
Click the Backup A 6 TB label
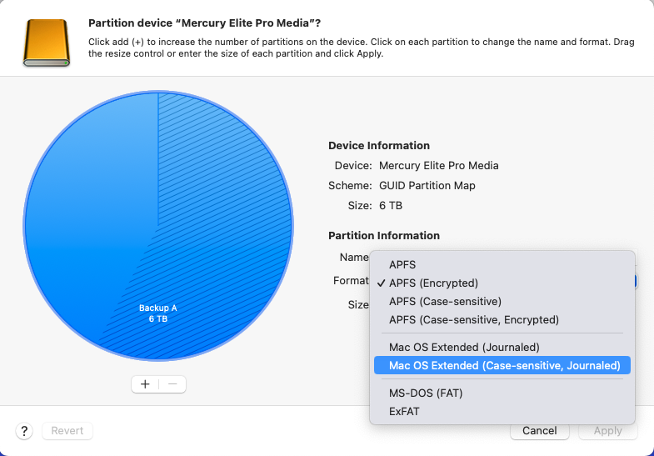point(157,313)
